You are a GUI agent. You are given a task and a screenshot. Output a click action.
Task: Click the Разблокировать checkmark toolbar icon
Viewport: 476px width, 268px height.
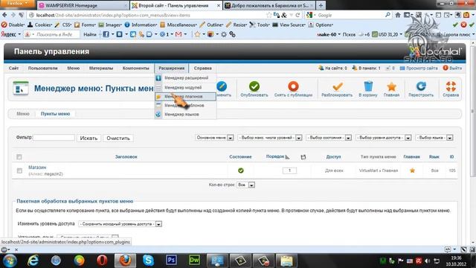point(337,86)
